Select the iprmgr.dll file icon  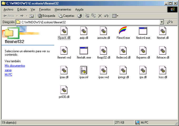(123, 70)
